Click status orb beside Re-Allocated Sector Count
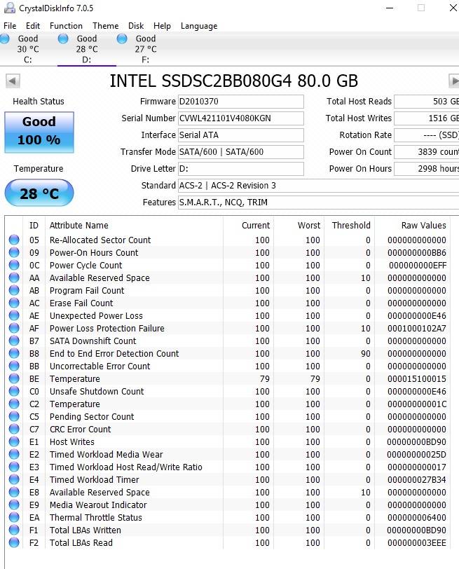The image size is (459, 569). point(14,240)
